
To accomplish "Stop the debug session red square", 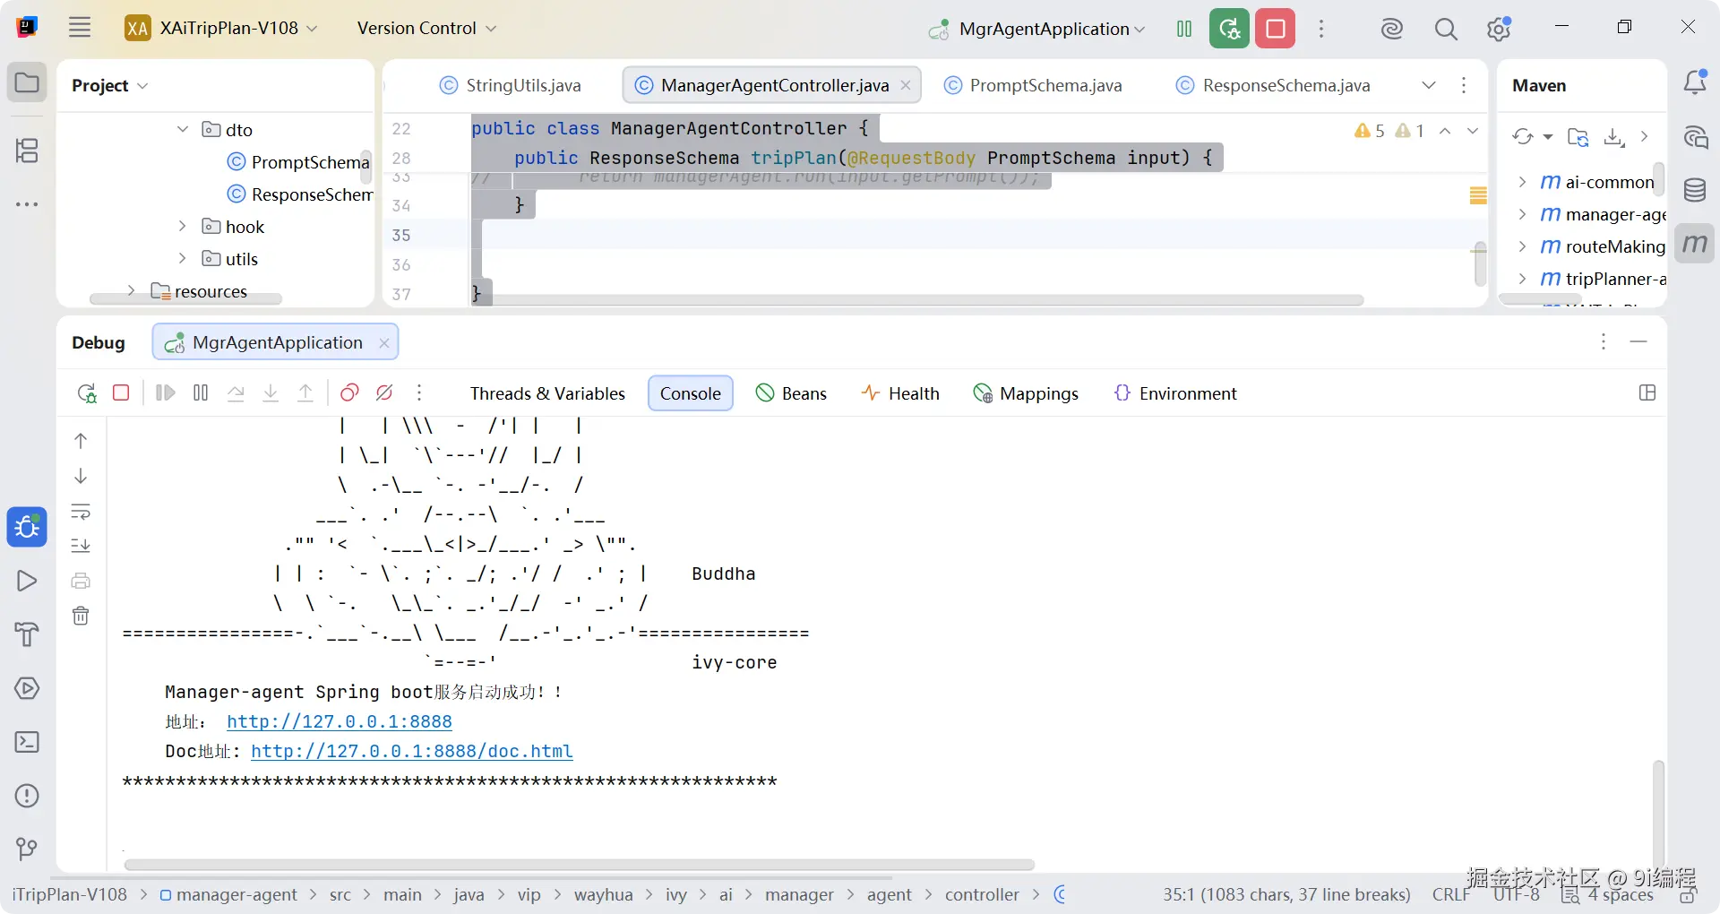I will pos(121,392).
